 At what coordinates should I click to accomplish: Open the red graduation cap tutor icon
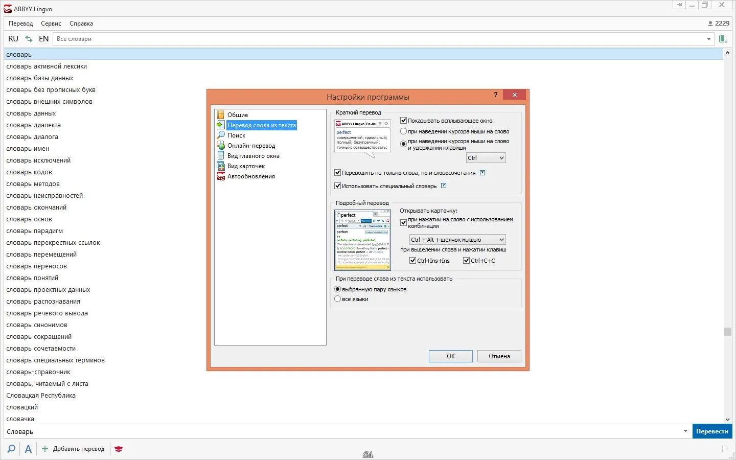(x=119, y=449)
